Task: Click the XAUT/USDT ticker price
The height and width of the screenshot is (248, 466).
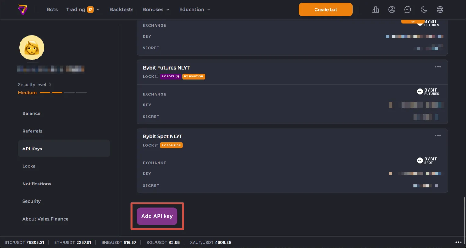Action: tap(223, 243)
